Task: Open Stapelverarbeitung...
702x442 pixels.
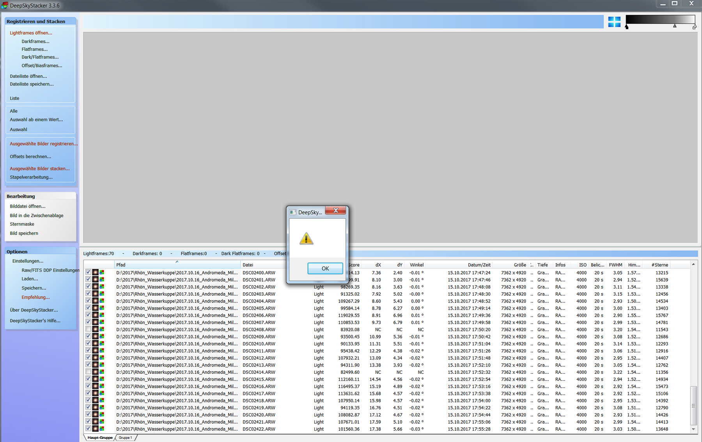Action: tap(31, 177)
